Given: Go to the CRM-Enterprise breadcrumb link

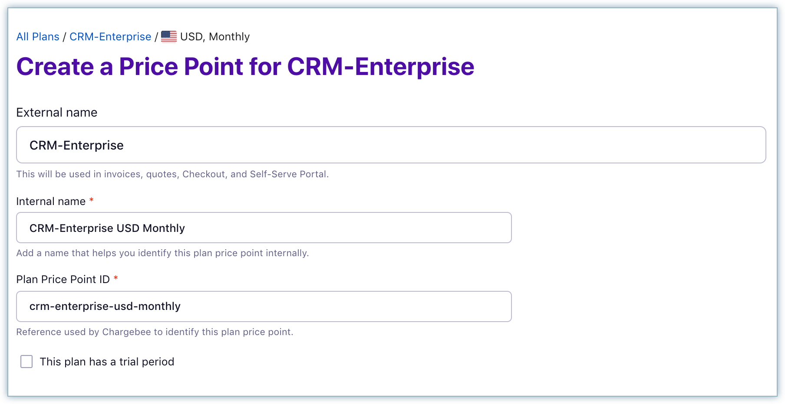Looking at the screenshot, I should click(x=110, y=37).
